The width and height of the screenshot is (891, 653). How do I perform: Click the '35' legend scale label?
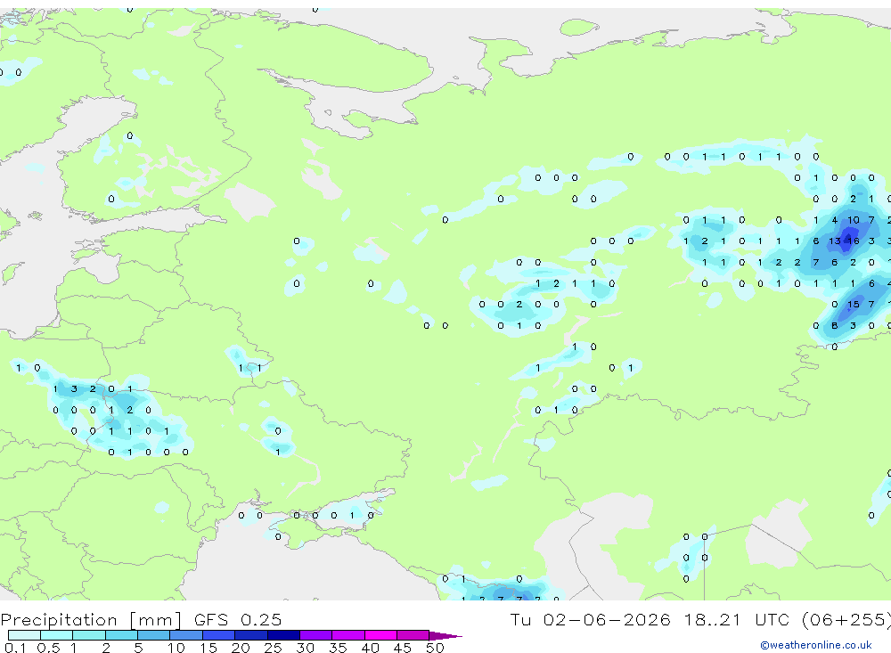pyautogui.click(x=338, y=648)
